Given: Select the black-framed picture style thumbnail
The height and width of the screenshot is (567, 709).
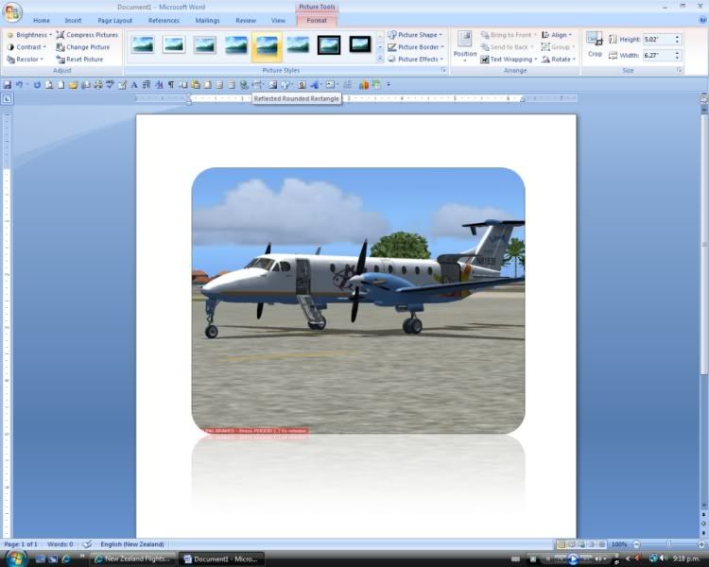Looking at the screenshot, I should (x=329, y=44).
